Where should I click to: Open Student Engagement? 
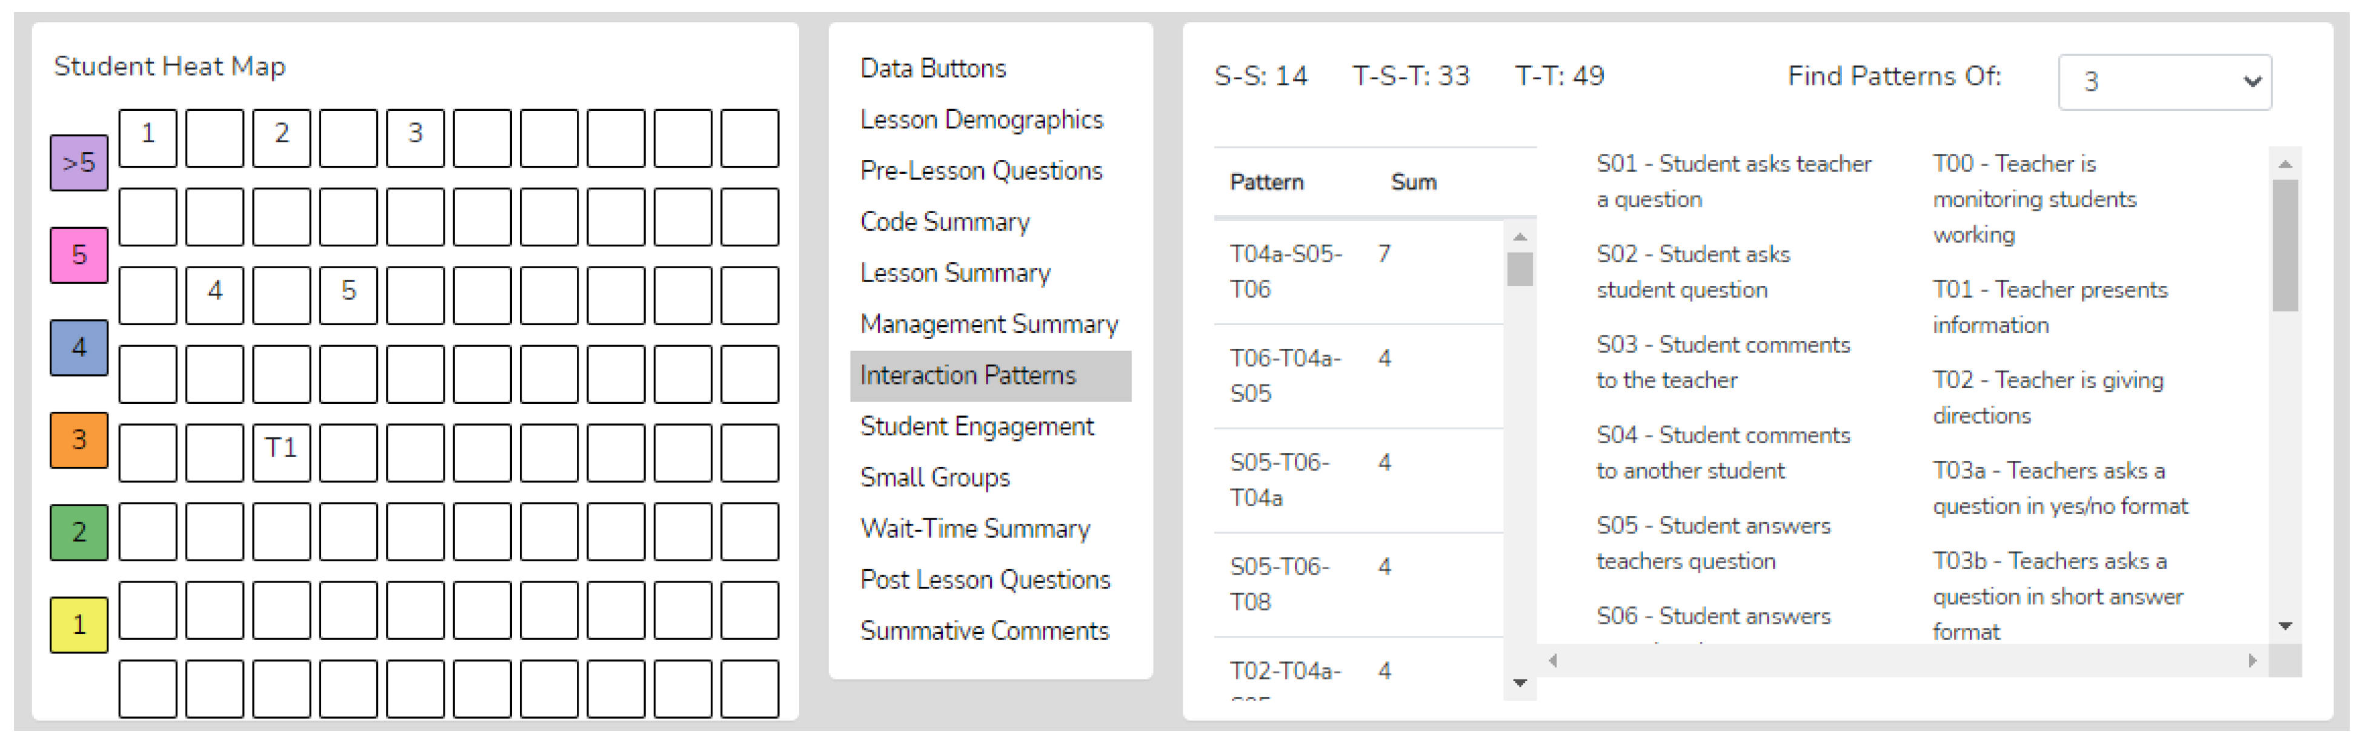tap(977, 426)
